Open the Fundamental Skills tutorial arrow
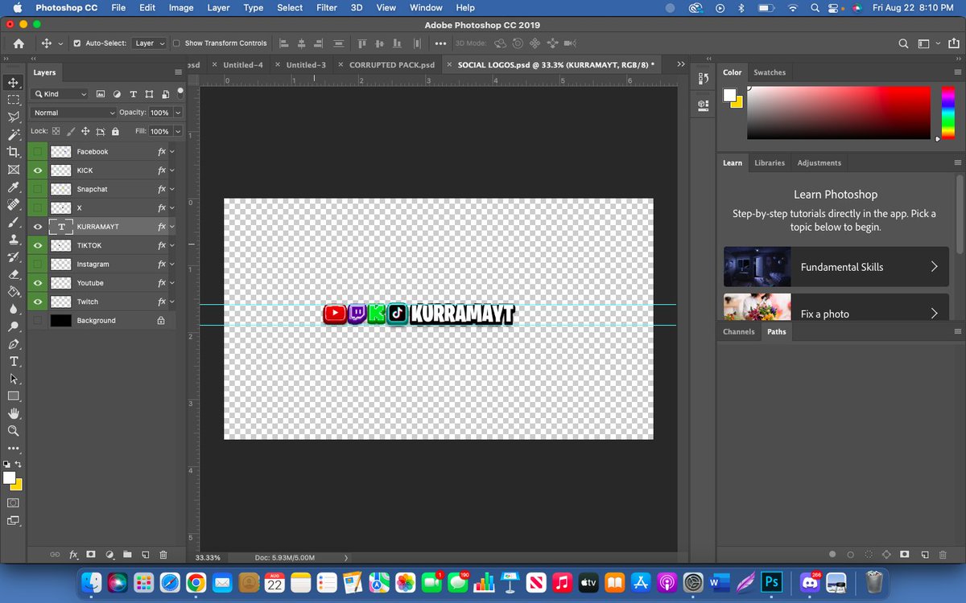966x603 pixels. tap(934, 267)
